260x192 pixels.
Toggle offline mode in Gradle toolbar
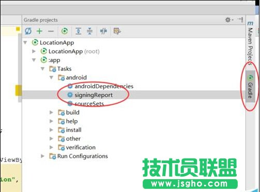tap(103, 31)
